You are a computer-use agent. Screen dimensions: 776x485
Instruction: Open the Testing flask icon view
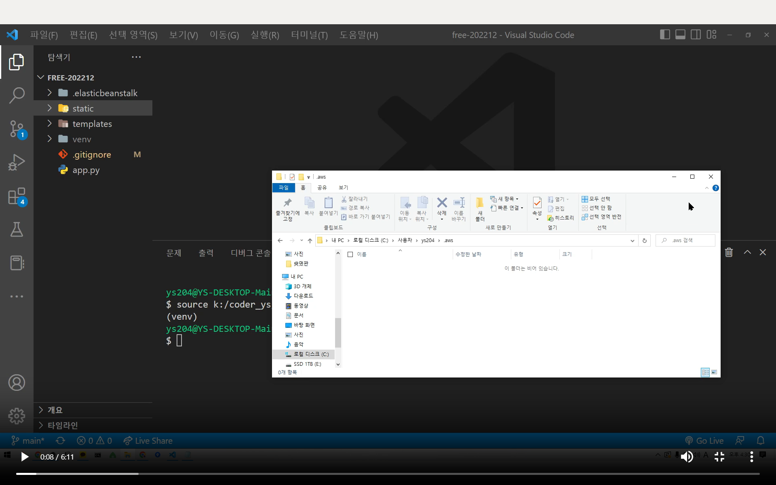17,230
